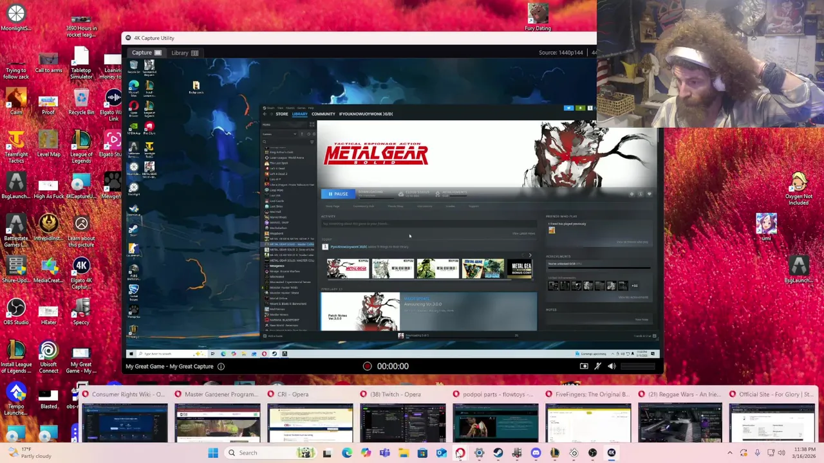Select the Master Gardener Program Opera preview

coord(218,416)
